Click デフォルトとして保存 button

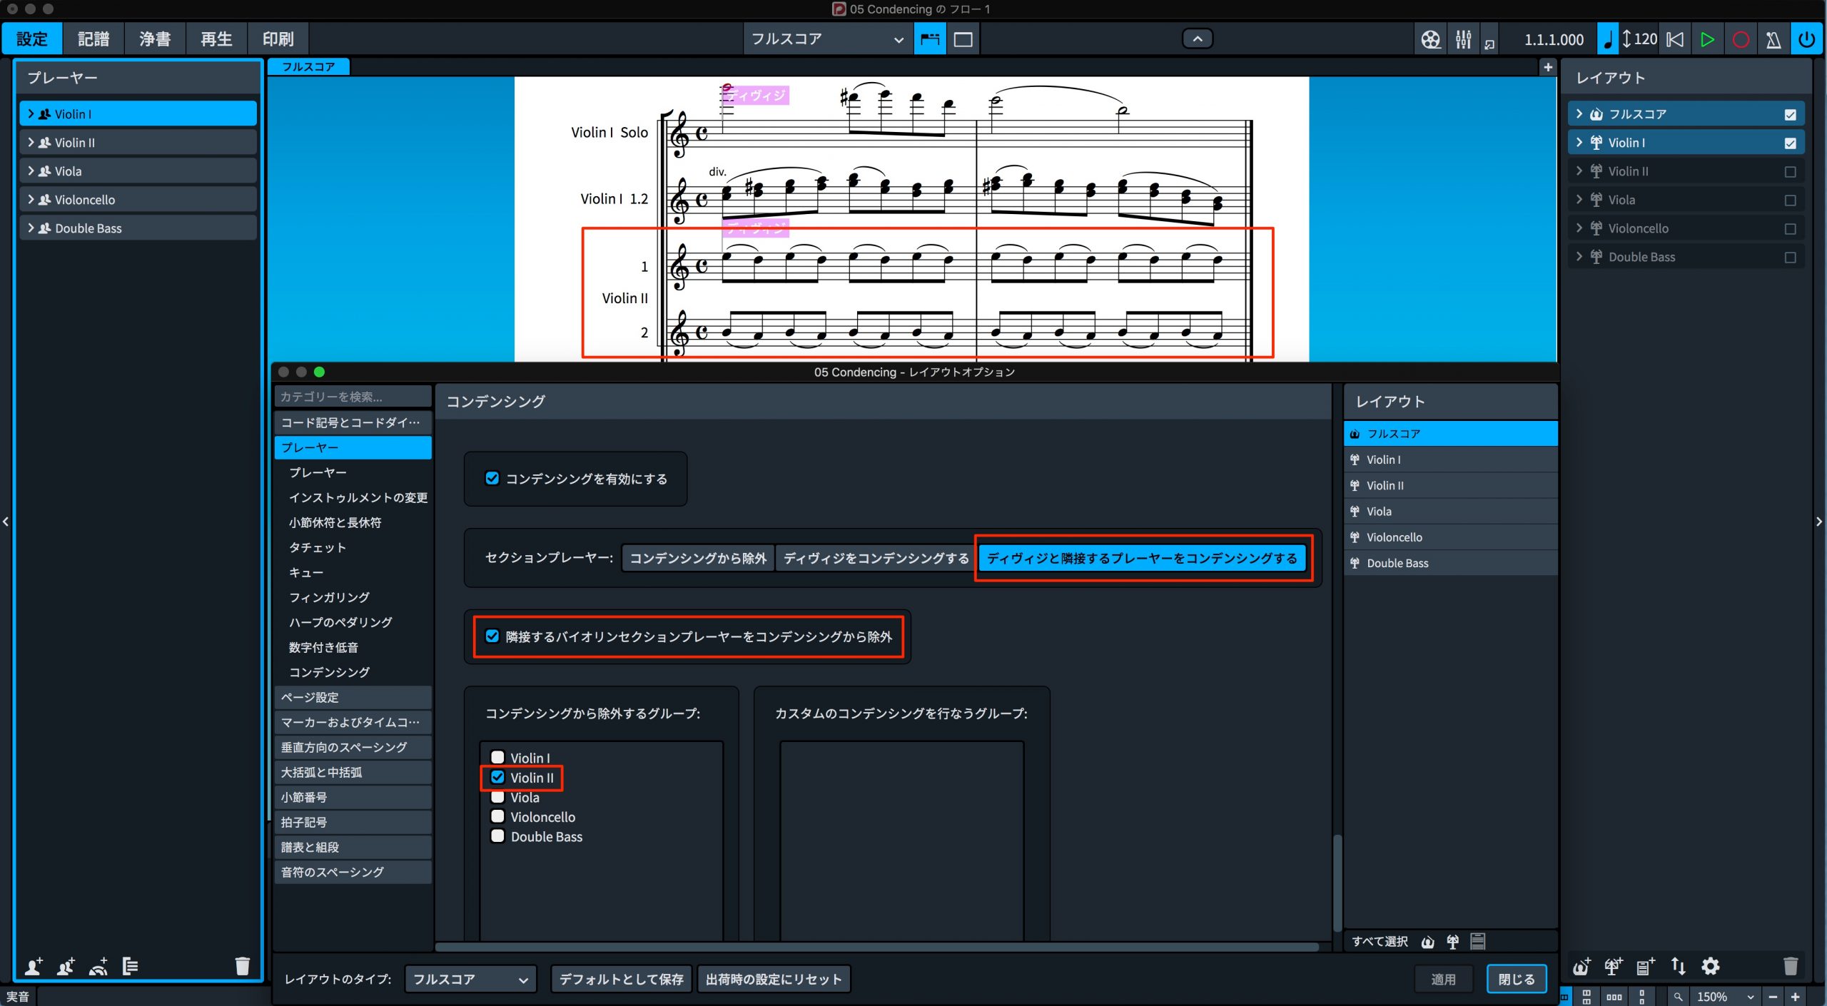click(x=621, y=979)
